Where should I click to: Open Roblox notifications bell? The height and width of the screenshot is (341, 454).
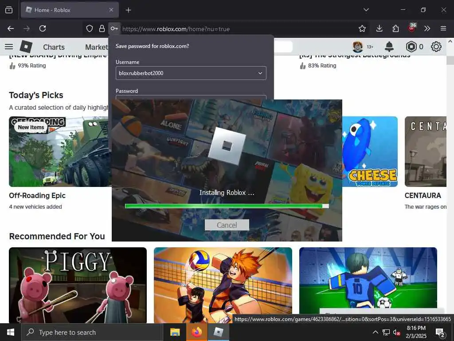[389, 47]
